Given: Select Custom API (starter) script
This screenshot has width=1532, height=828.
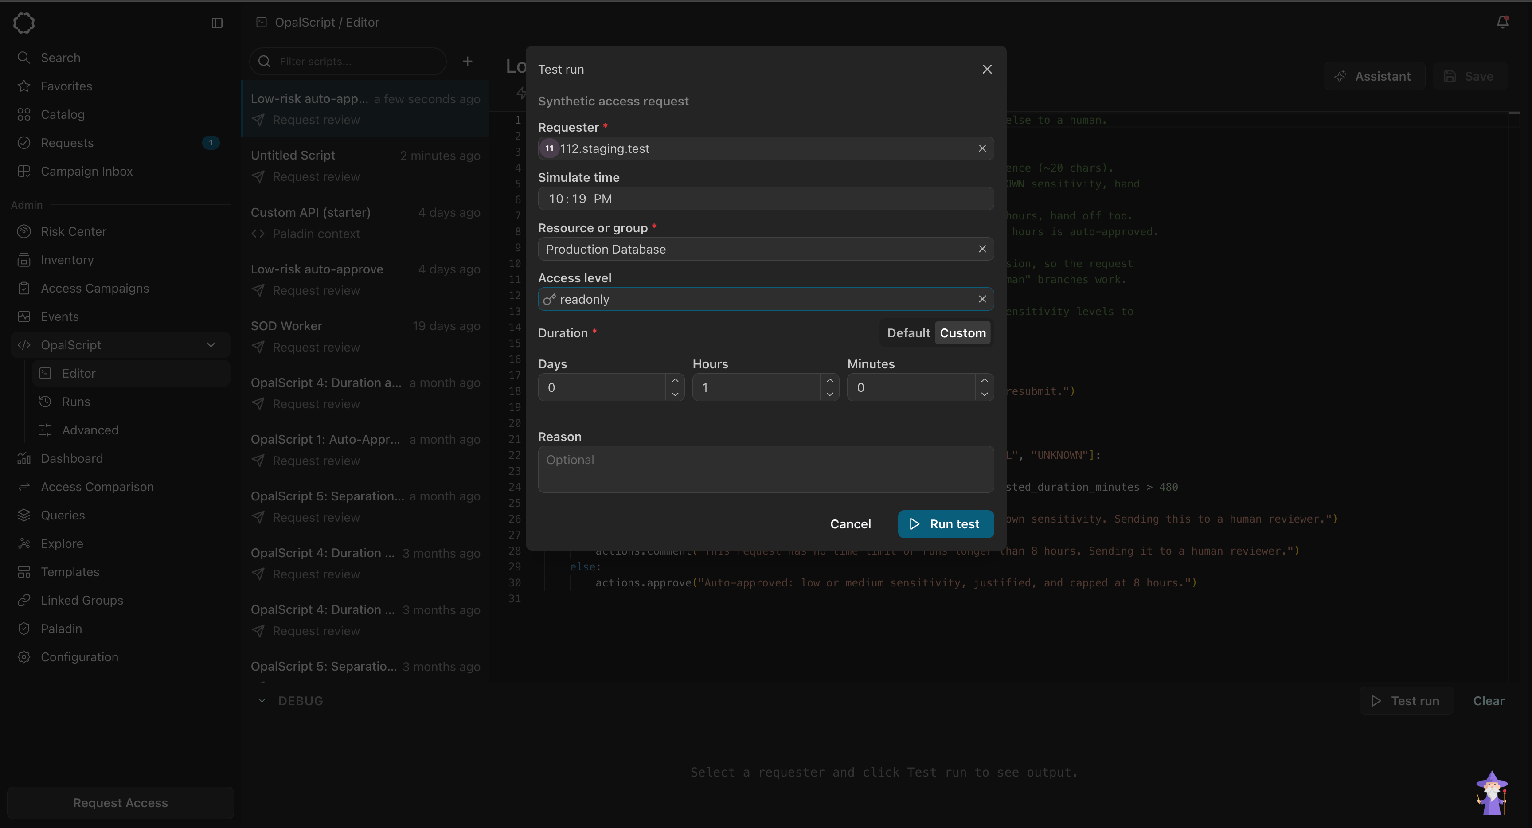Looking at the screenshot, I should [x=365, y=223].
